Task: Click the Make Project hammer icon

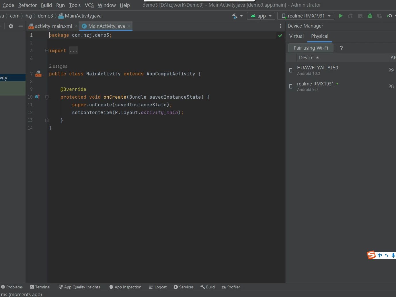Action: [x=235, y=16]
